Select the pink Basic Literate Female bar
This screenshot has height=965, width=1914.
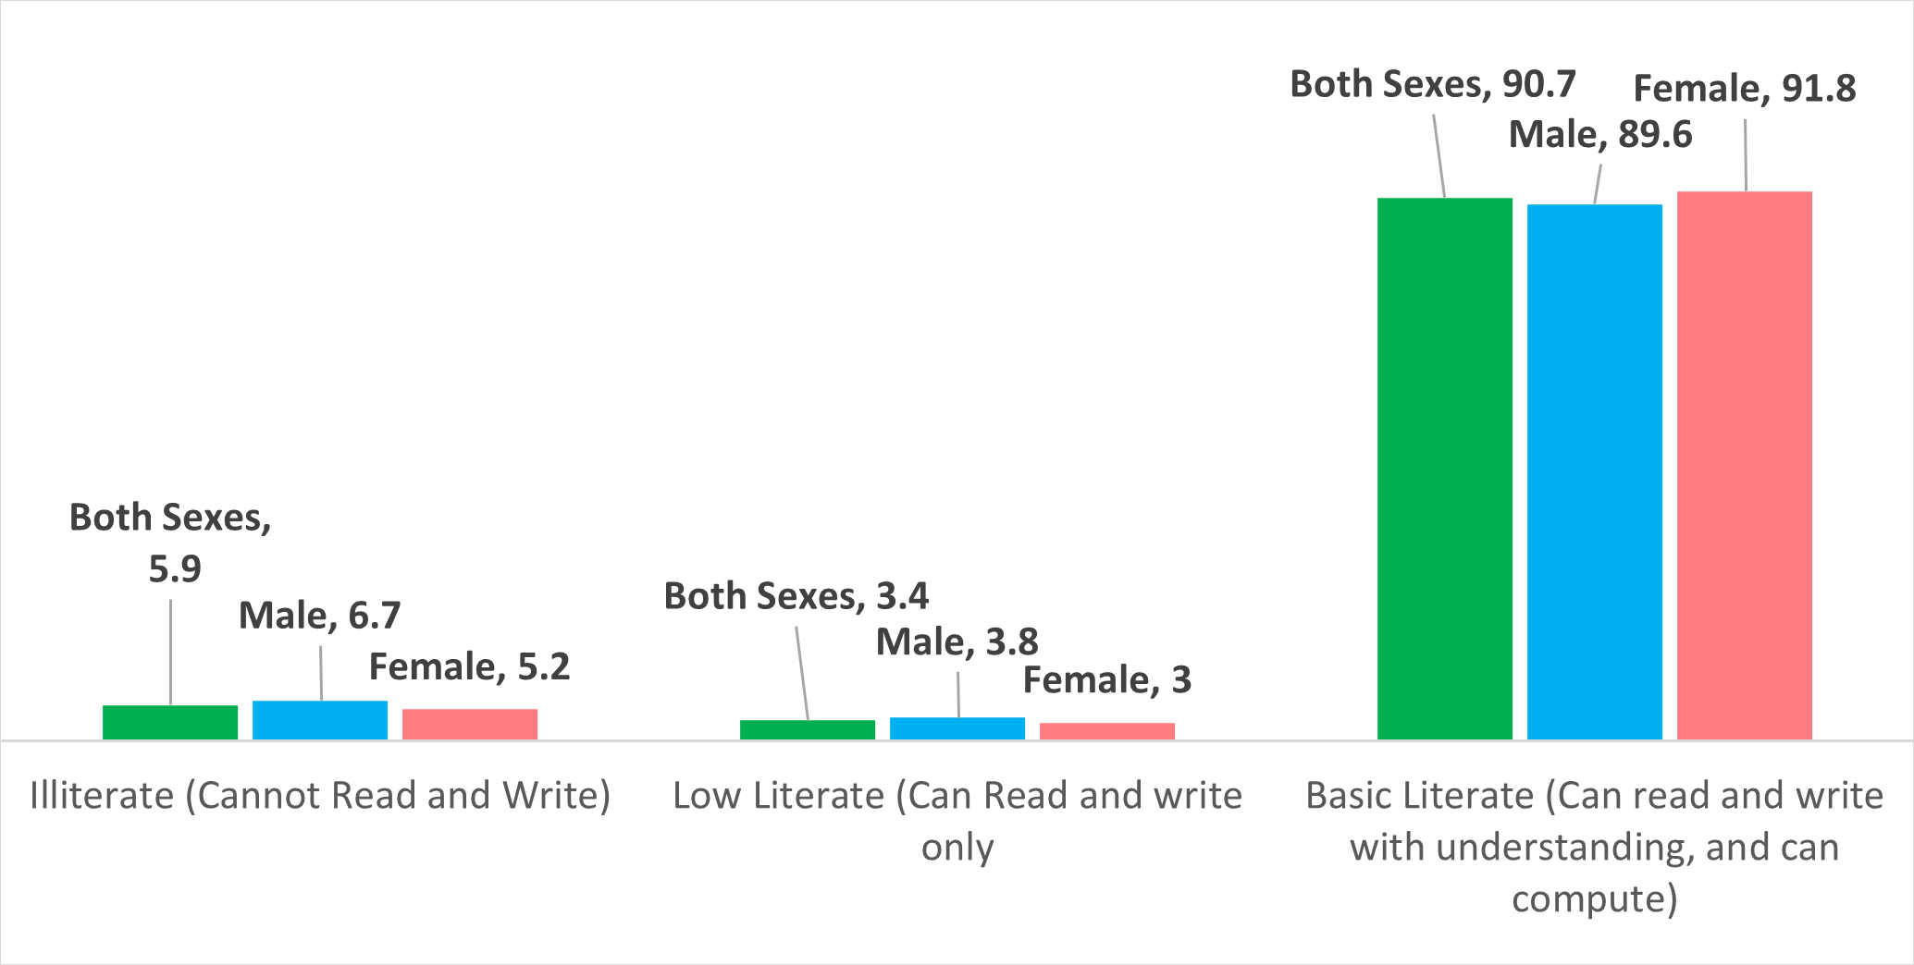[1745, 465]
